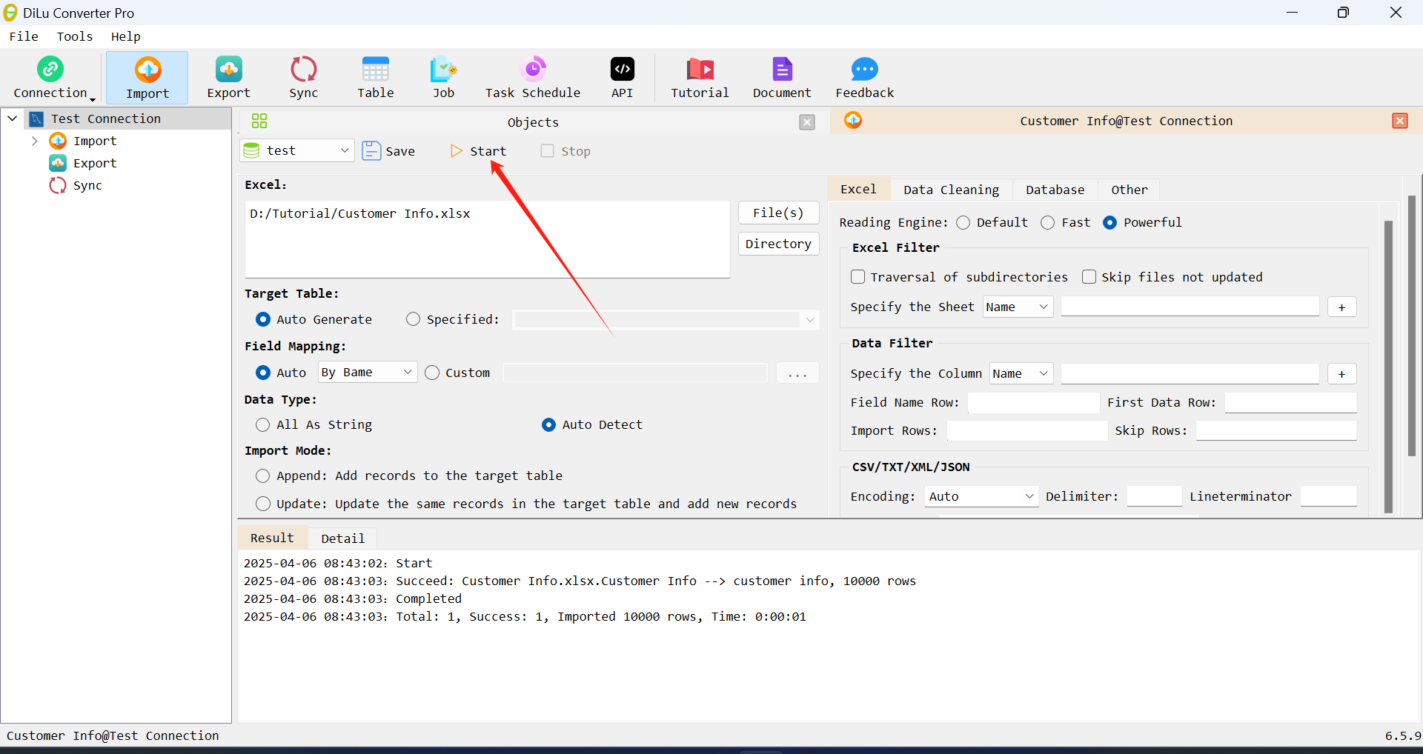Close the Customer Info@Test Connection tab
The width and height of the screenshot is (1423, 754).
point(1400,121)
